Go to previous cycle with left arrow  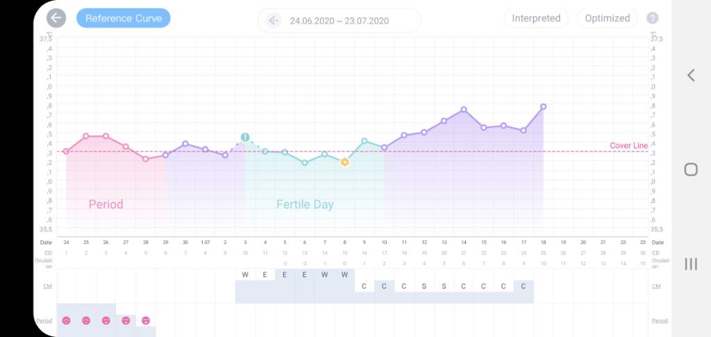point(274,21)
